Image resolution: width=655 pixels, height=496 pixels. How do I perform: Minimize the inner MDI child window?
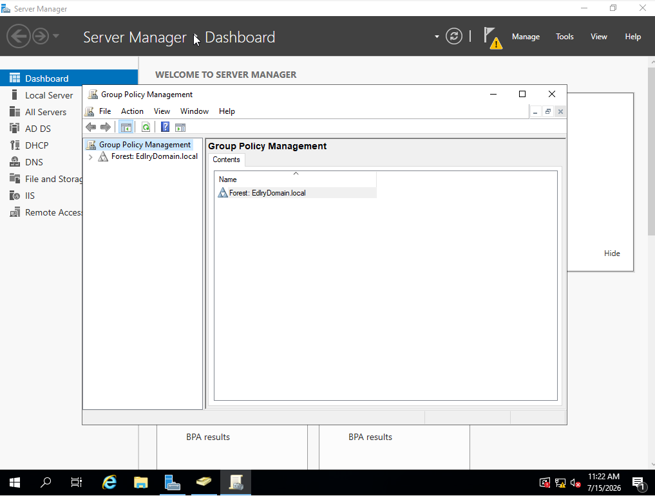point(535,112)
